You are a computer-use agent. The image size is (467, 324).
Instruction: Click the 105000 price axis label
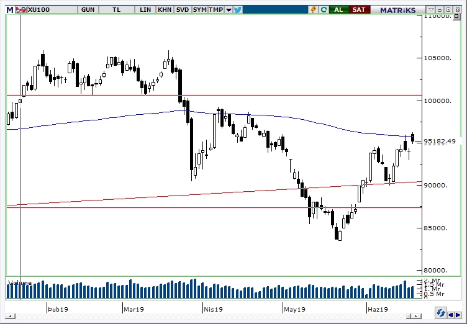coord(438,58)
